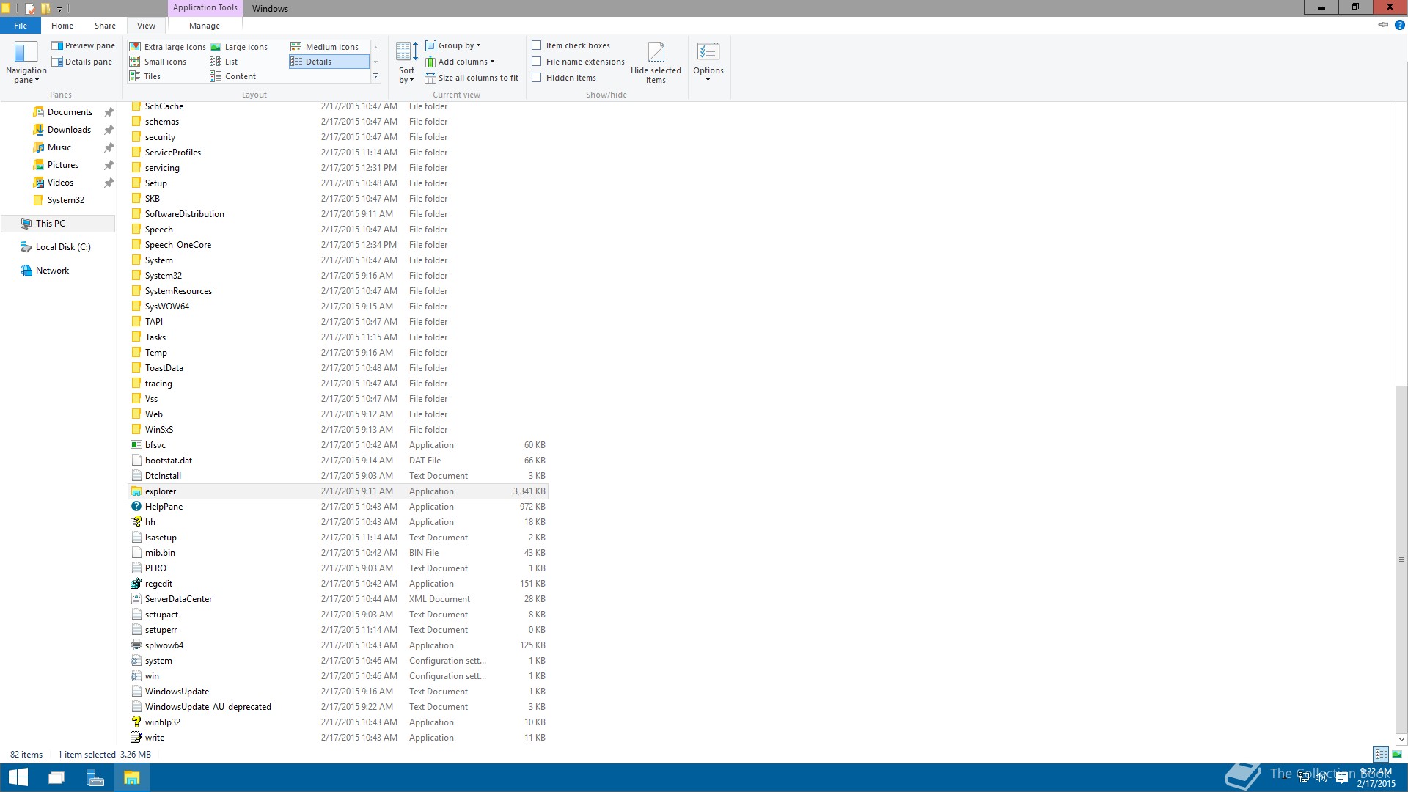Toggle the Preview pane

[x=83, y=45]
